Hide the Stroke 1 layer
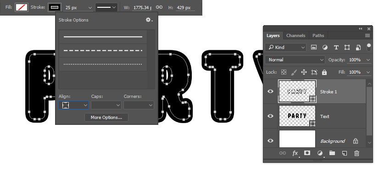390x183 pixels. coord(271,91)
